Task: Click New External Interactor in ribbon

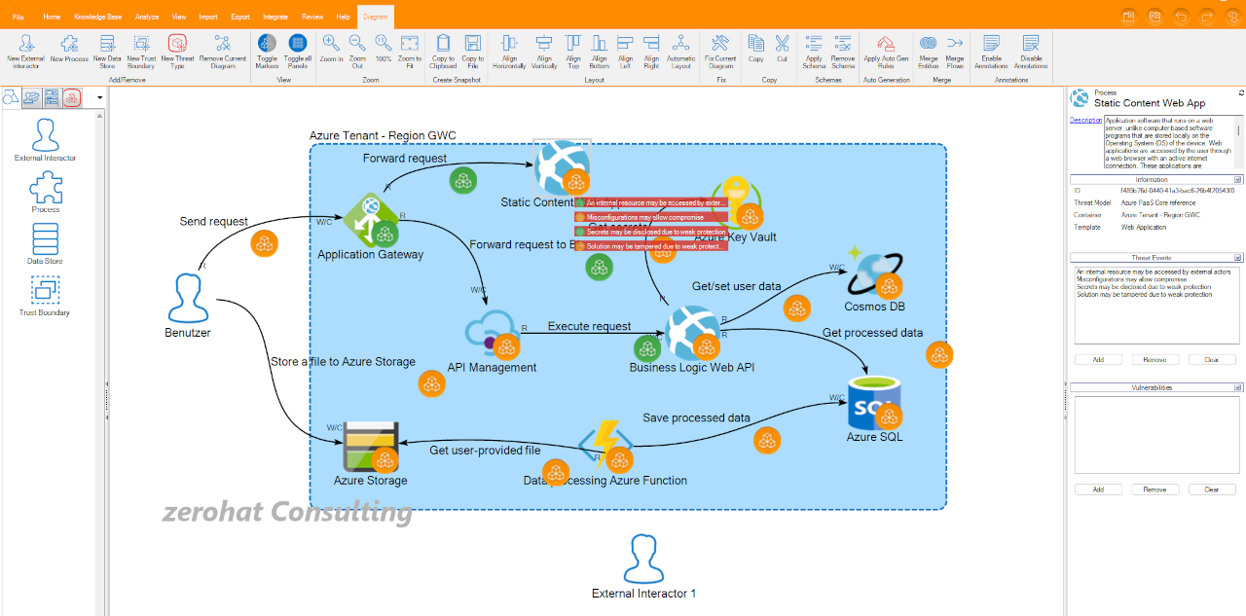Action: click(25, 51)
